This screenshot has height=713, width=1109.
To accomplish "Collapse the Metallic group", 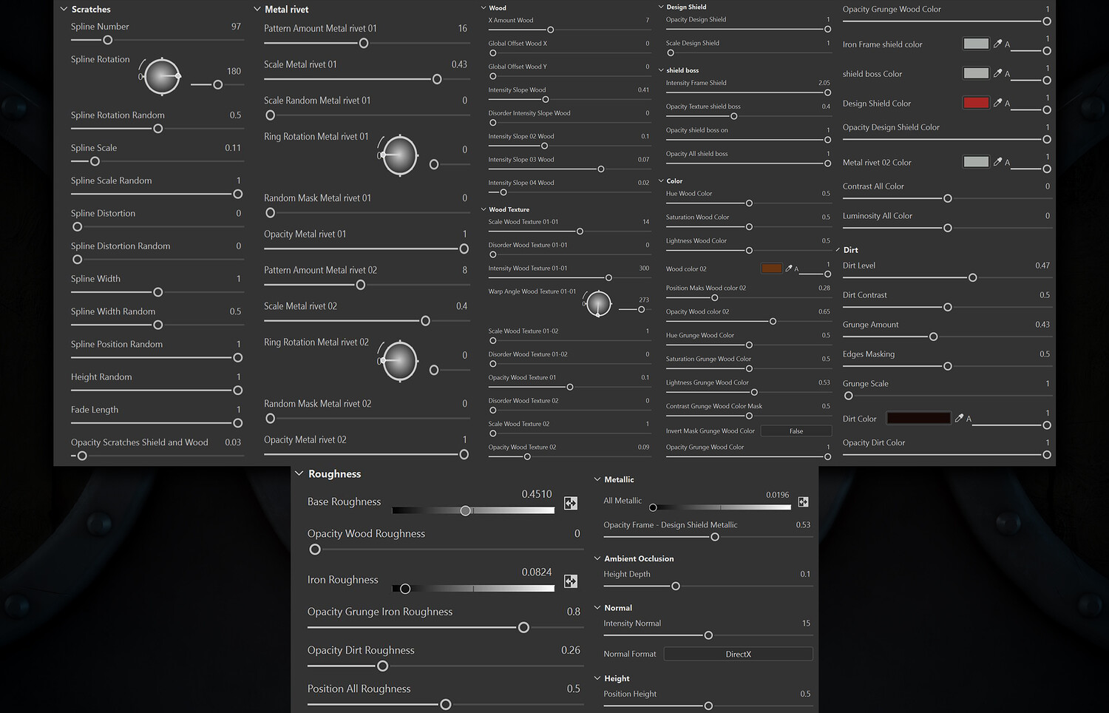I will pyautogui.click(x=597, y=479).
